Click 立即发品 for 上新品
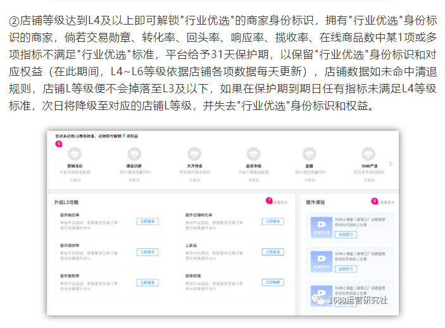Viewport: 445px width, 328px height. click(272, 252)
